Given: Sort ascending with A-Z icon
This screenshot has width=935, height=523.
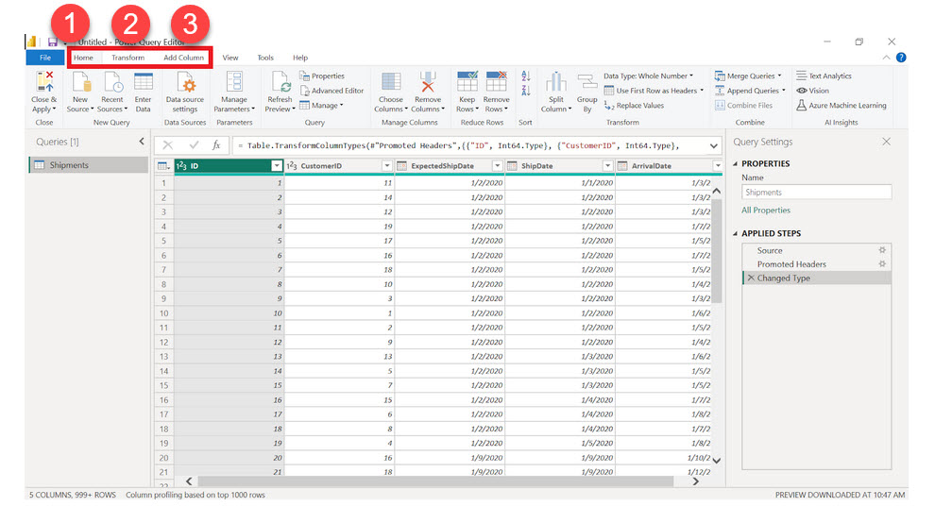Looking at the screenshot, I should (x=525, y=76).
